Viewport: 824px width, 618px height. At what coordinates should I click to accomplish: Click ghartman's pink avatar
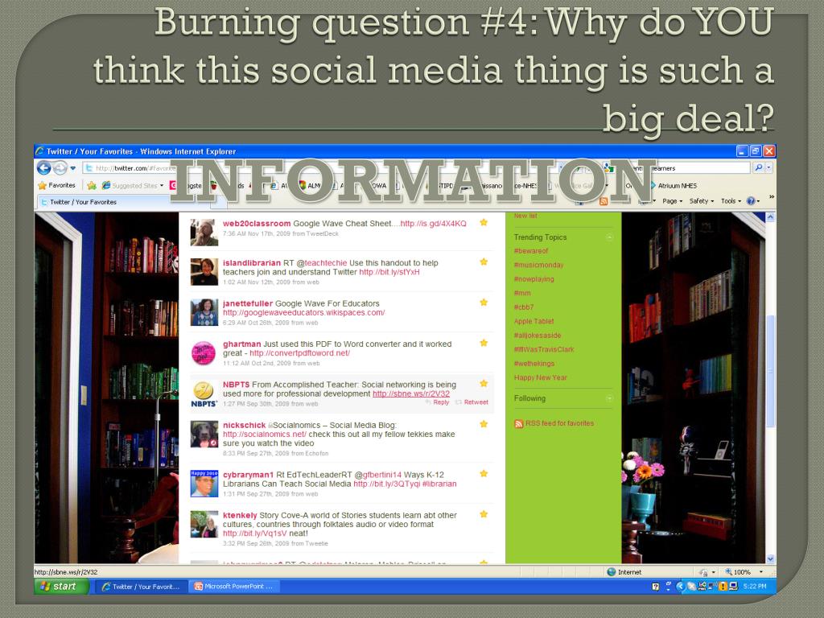(204, 353)
